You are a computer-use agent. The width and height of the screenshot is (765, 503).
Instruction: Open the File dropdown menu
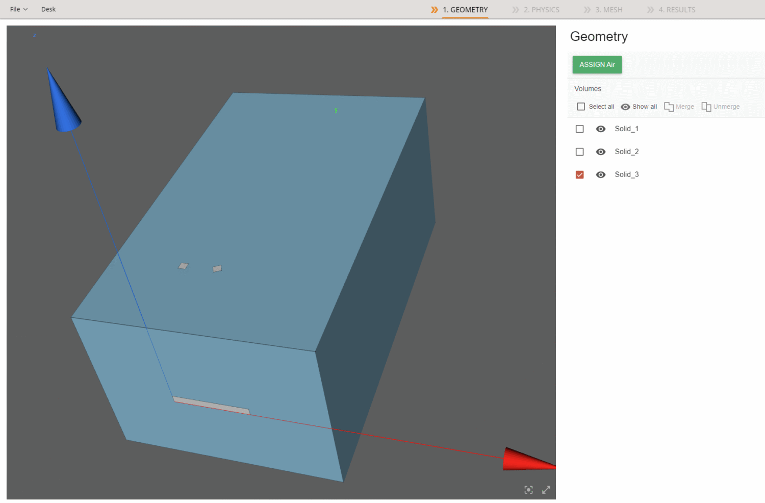point(18,9)
